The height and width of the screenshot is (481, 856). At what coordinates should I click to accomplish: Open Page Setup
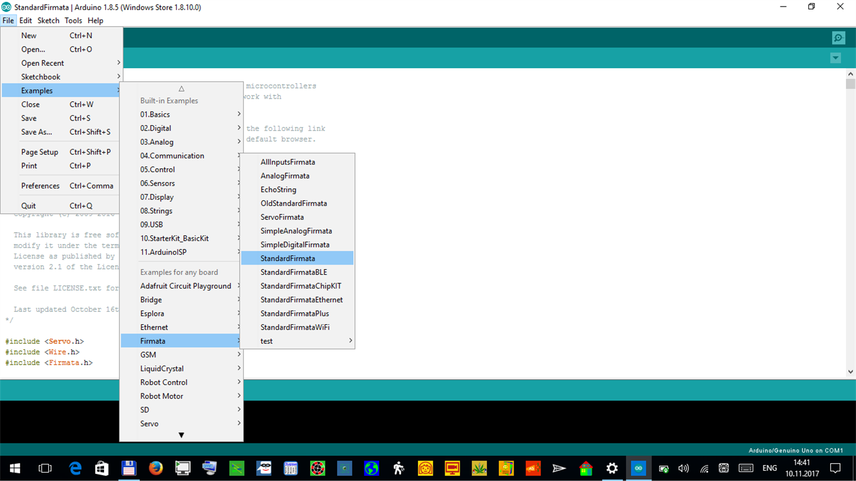coord(62,152)
